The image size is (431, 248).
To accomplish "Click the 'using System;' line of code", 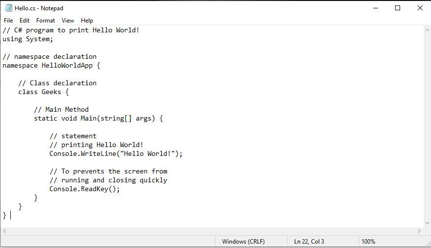I will pyautogui.click(x=27, y=39).
